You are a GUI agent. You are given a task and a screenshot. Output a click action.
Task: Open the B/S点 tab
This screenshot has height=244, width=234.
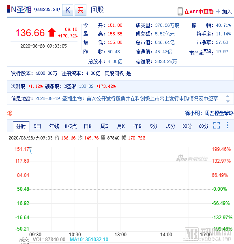click(71, 126)
